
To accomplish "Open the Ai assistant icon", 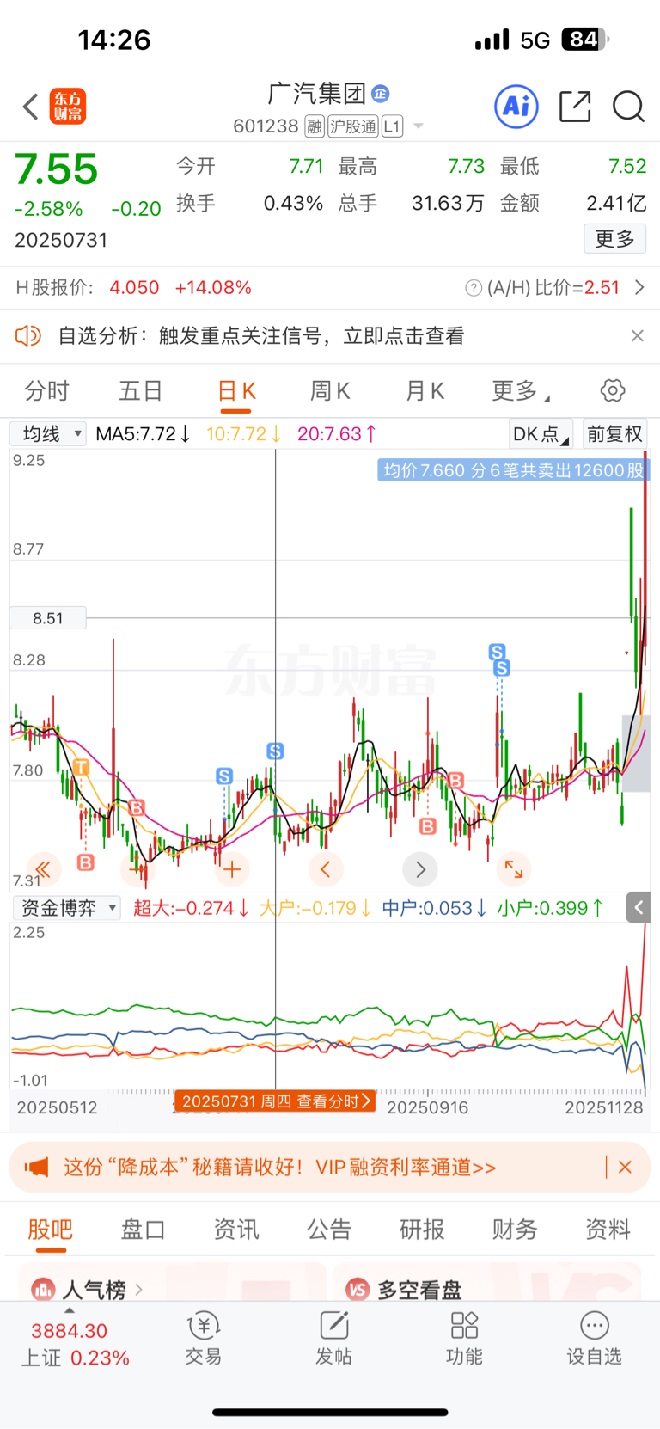I will click(x=516, y=107).
